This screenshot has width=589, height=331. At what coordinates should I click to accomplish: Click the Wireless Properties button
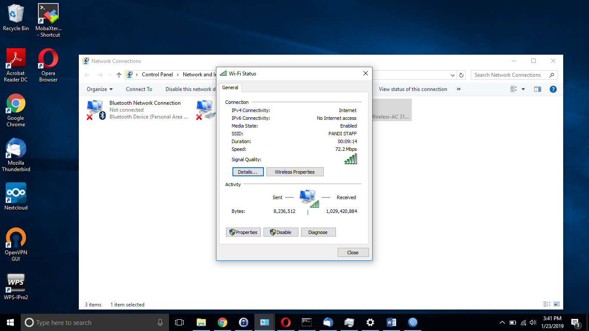point(294,172)
